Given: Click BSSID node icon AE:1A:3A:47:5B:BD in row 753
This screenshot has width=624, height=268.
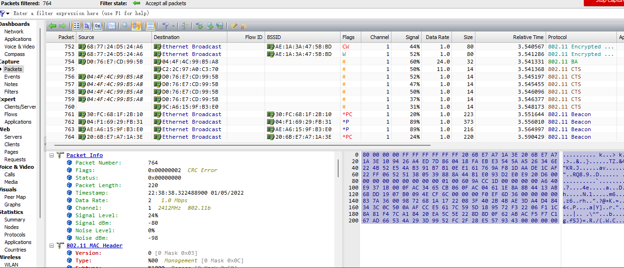Looking at the screenshot, I should (x=271, y=54).
